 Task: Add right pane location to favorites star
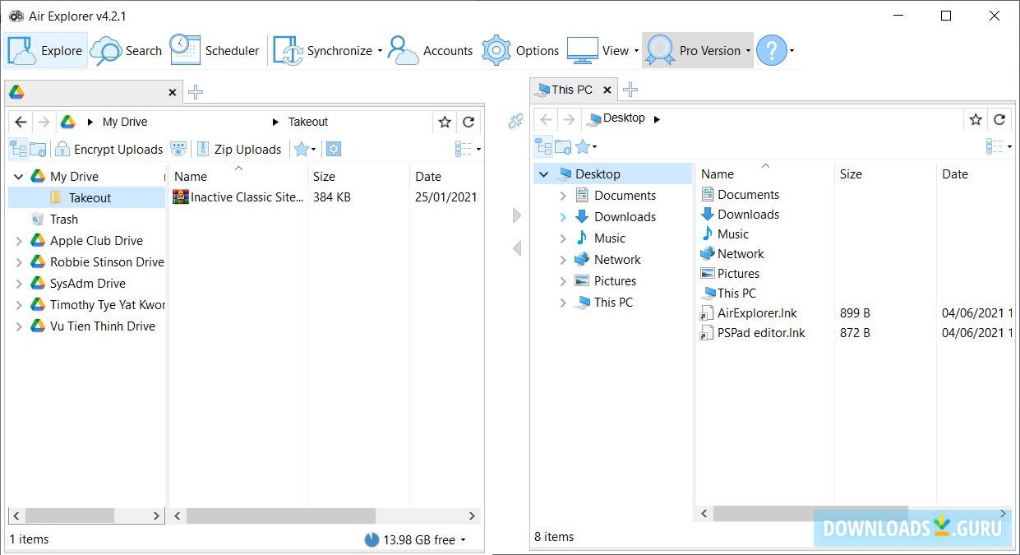point(976,119)
